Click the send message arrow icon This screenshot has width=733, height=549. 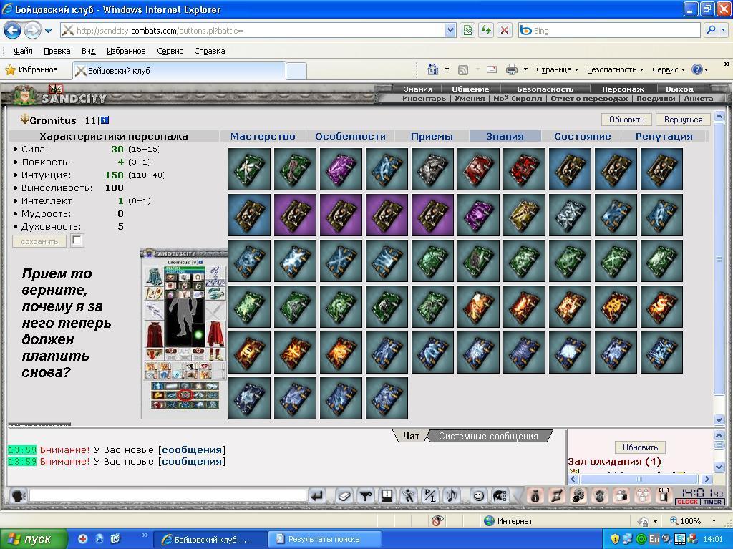(x=317, y=496)
